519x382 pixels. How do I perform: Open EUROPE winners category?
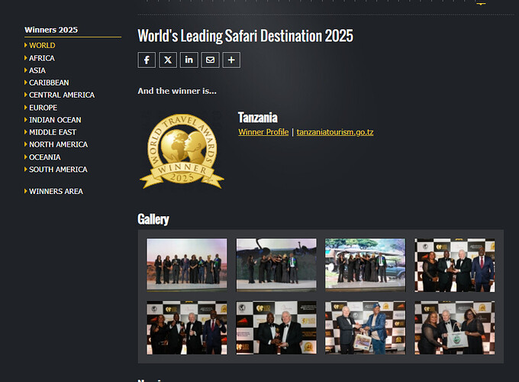tap(43, 108)
